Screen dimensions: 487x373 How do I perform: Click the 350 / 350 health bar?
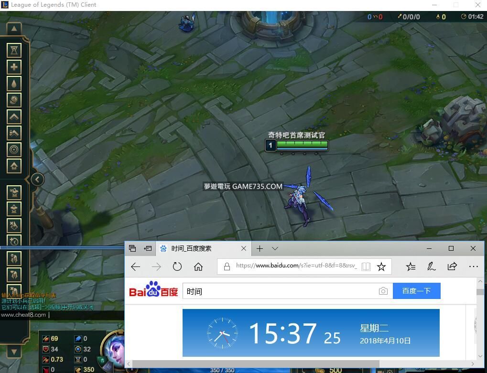pos(222,370)
